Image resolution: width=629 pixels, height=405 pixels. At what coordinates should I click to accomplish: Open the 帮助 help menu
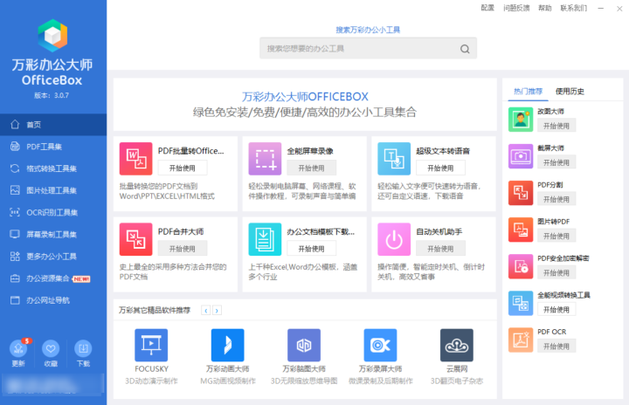click(545, 8)
